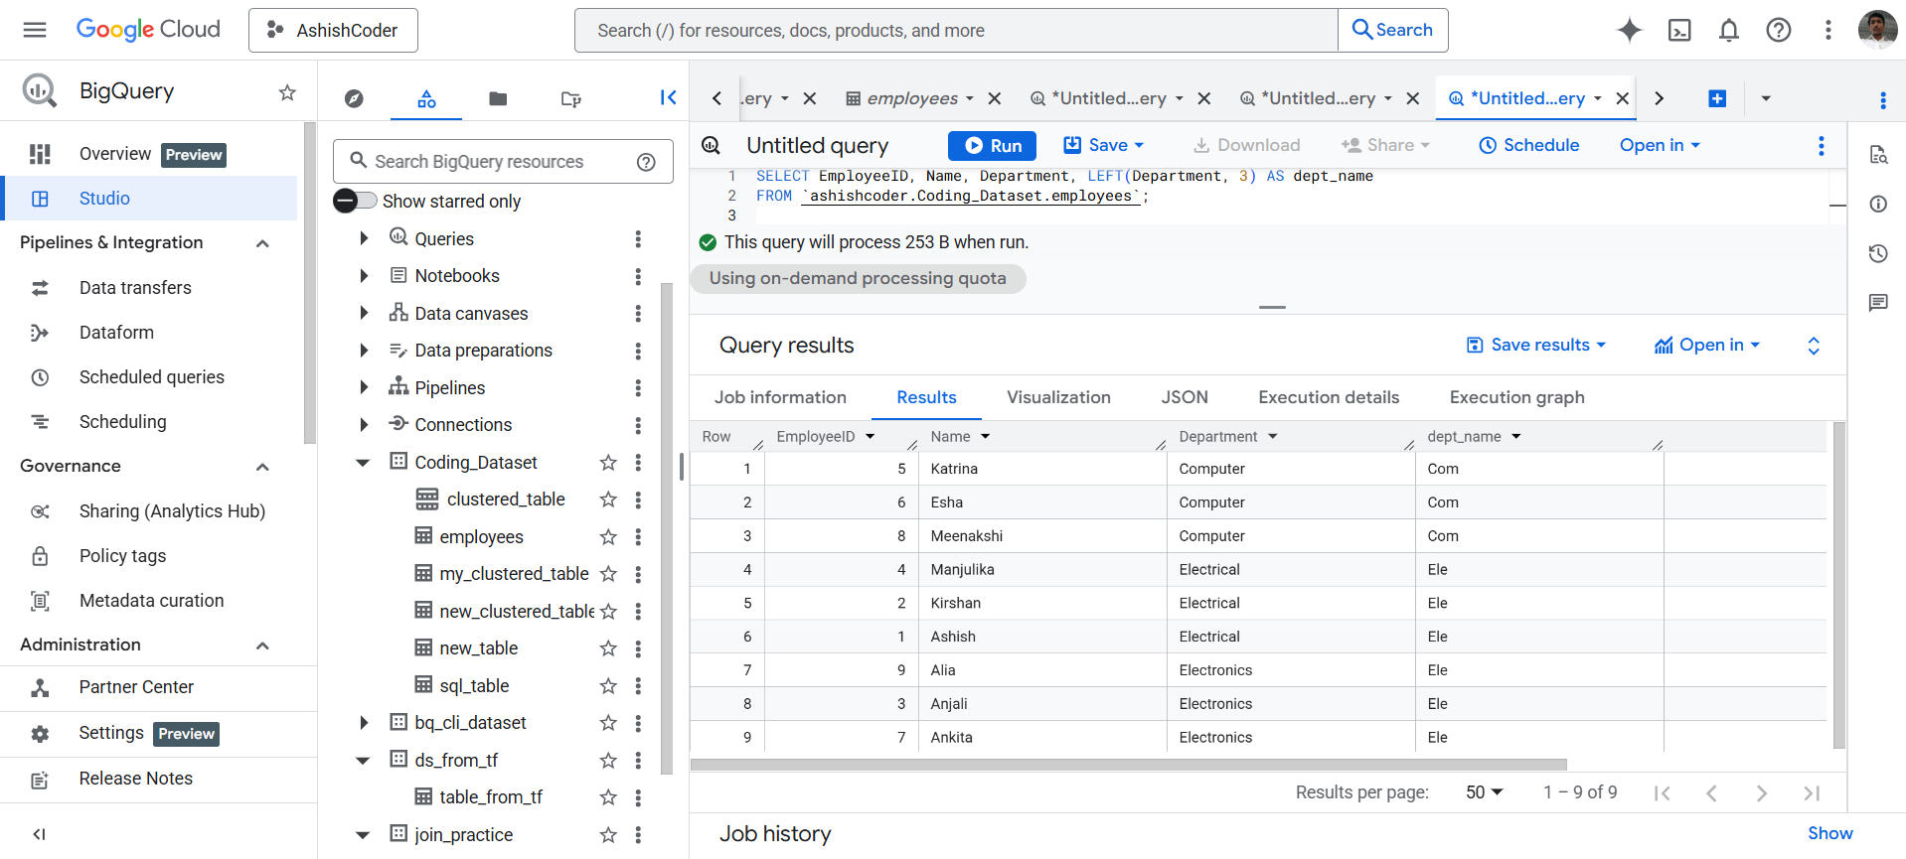The height and width of the screenshot is (859, 1906).
Task: Open the query history clock icon in right rail
Action: click(x=1878, y=253)
